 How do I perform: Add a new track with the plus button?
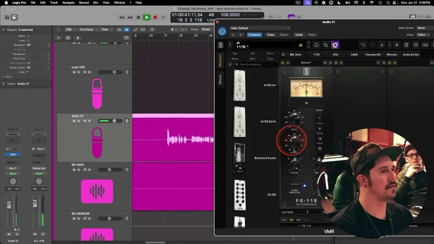[x=58, y=38]
